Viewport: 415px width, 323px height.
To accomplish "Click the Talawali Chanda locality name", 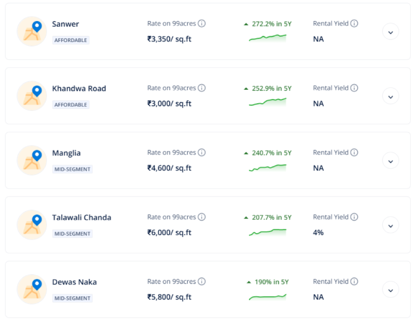I will 82,217.
